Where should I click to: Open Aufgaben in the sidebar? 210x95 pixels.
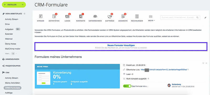(x=9, y=29)
